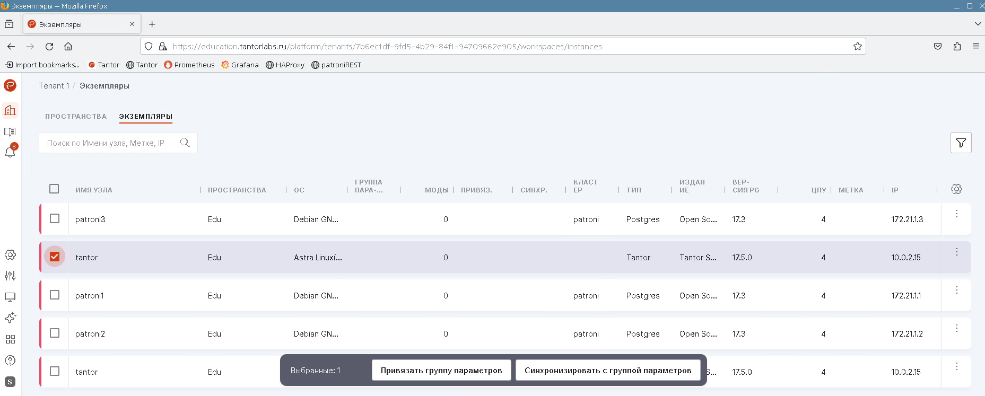Expand Firefox list all tabs chevron
The image size is (985, 396).
click(x=978, y=24)
